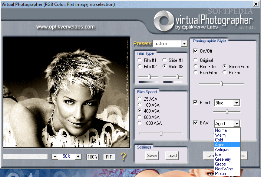The image size is (261, 177).
Task: Close the Virtual Photographer window
Action: click(x=255, y=4)
